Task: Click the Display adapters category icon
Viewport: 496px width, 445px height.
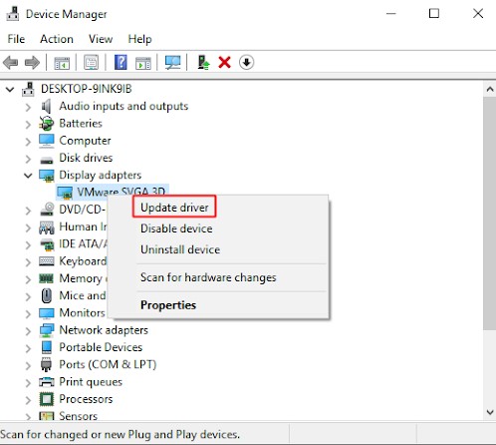Action: tap(47, 176)
